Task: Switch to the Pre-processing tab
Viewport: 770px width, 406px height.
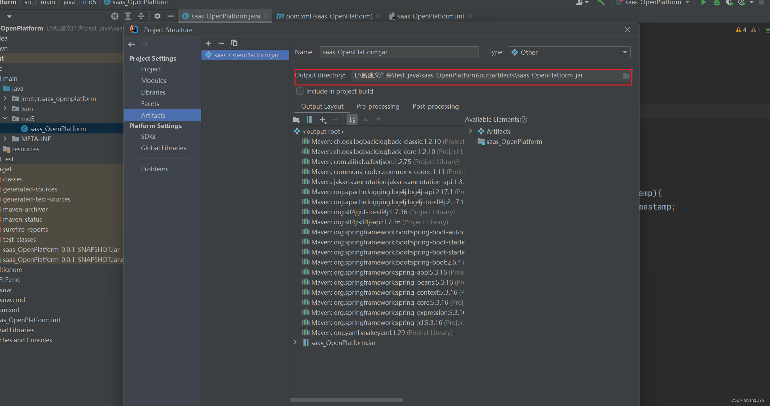Action: pyautogui.click(x=377, y=106)
